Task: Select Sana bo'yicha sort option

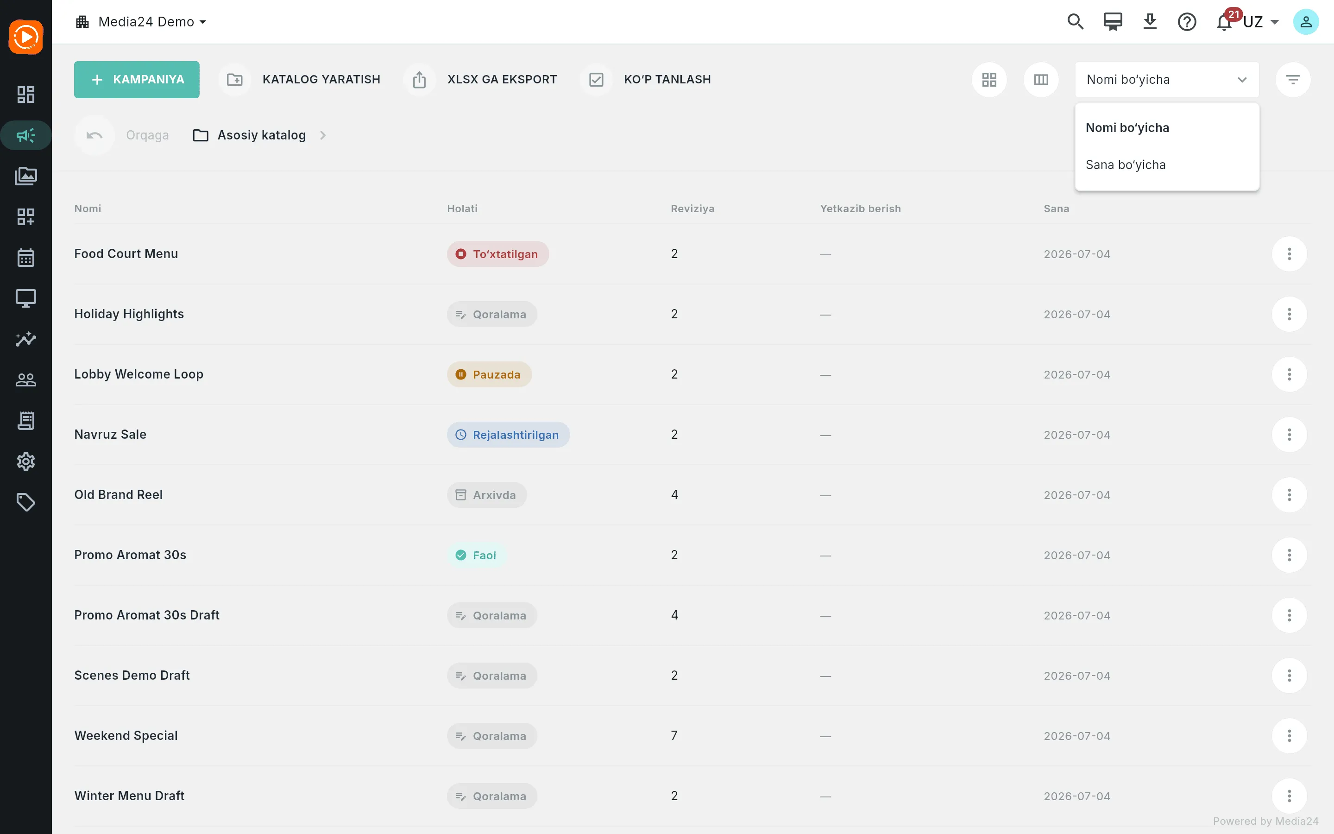Action: (x=1166, y=164)
